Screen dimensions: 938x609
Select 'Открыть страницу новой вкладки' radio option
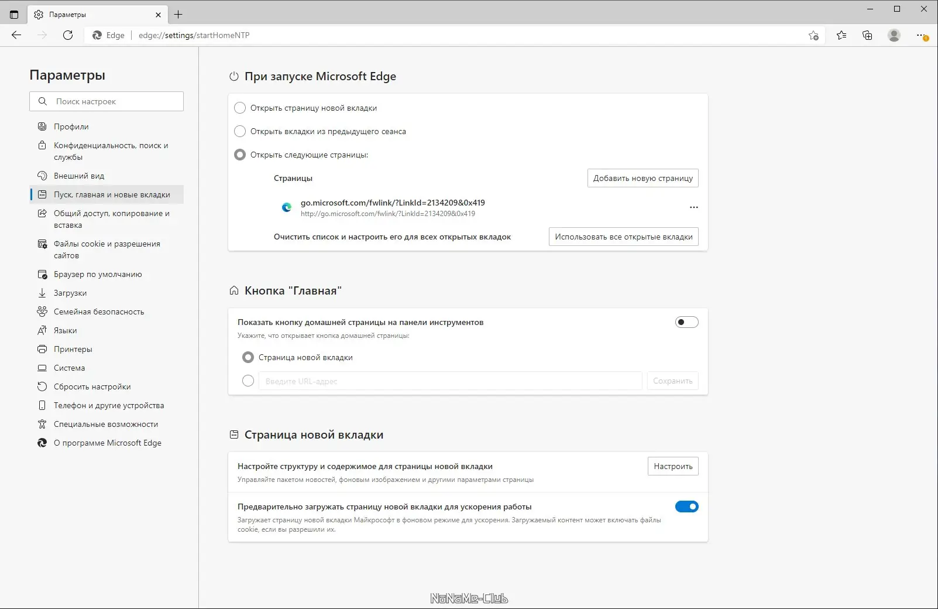(240, 108)
